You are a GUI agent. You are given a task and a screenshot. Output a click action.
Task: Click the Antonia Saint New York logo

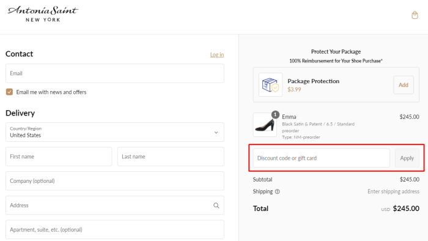point(43,14)
